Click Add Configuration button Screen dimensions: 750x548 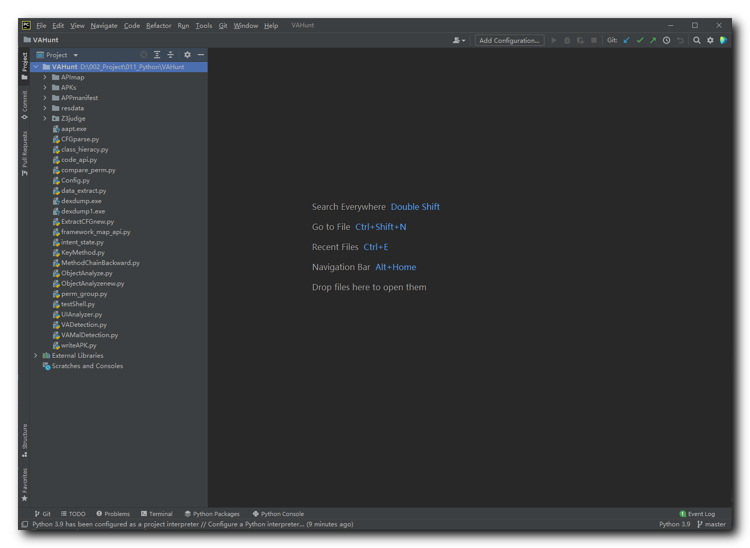pos(509,40)
